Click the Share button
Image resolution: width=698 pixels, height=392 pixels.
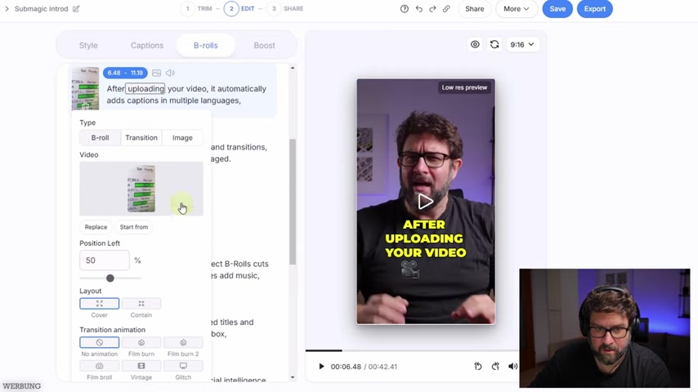click(x=474, y=9)
